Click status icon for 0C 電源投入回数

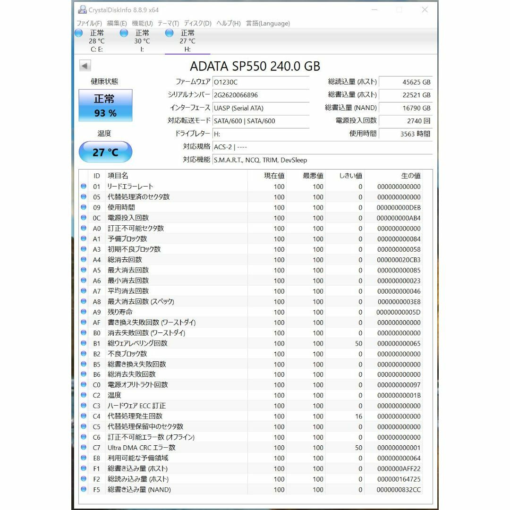pyautogui.click(x=84, y=218)
